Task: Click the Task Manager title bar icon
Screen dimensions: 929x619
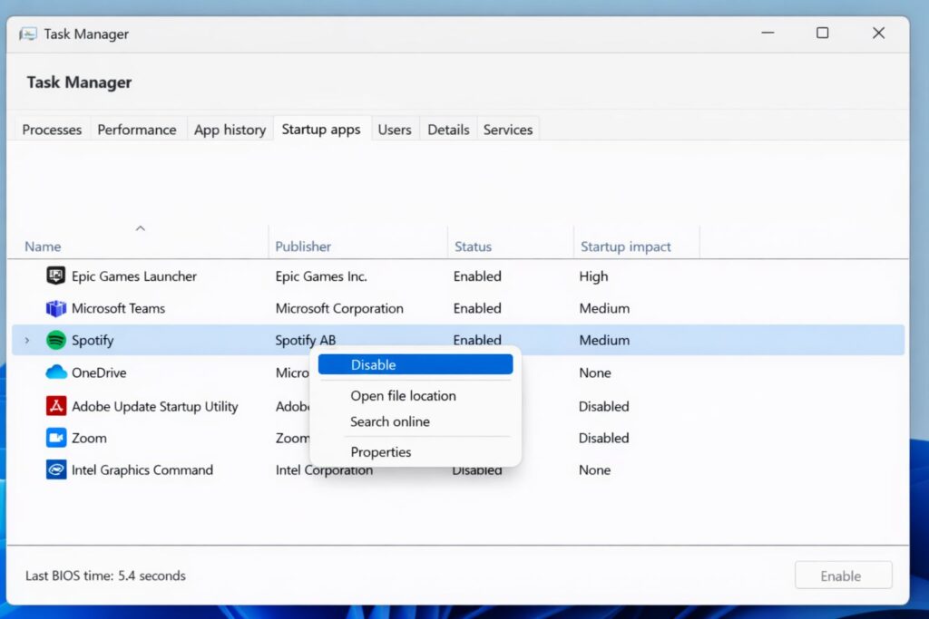Action: (x=27, y=33)
